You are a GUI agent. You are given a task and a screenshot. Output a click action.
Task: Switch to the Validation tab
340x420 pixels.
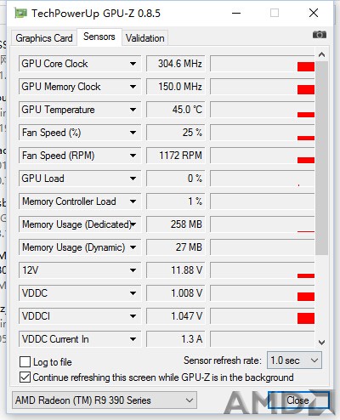[145, 37]
